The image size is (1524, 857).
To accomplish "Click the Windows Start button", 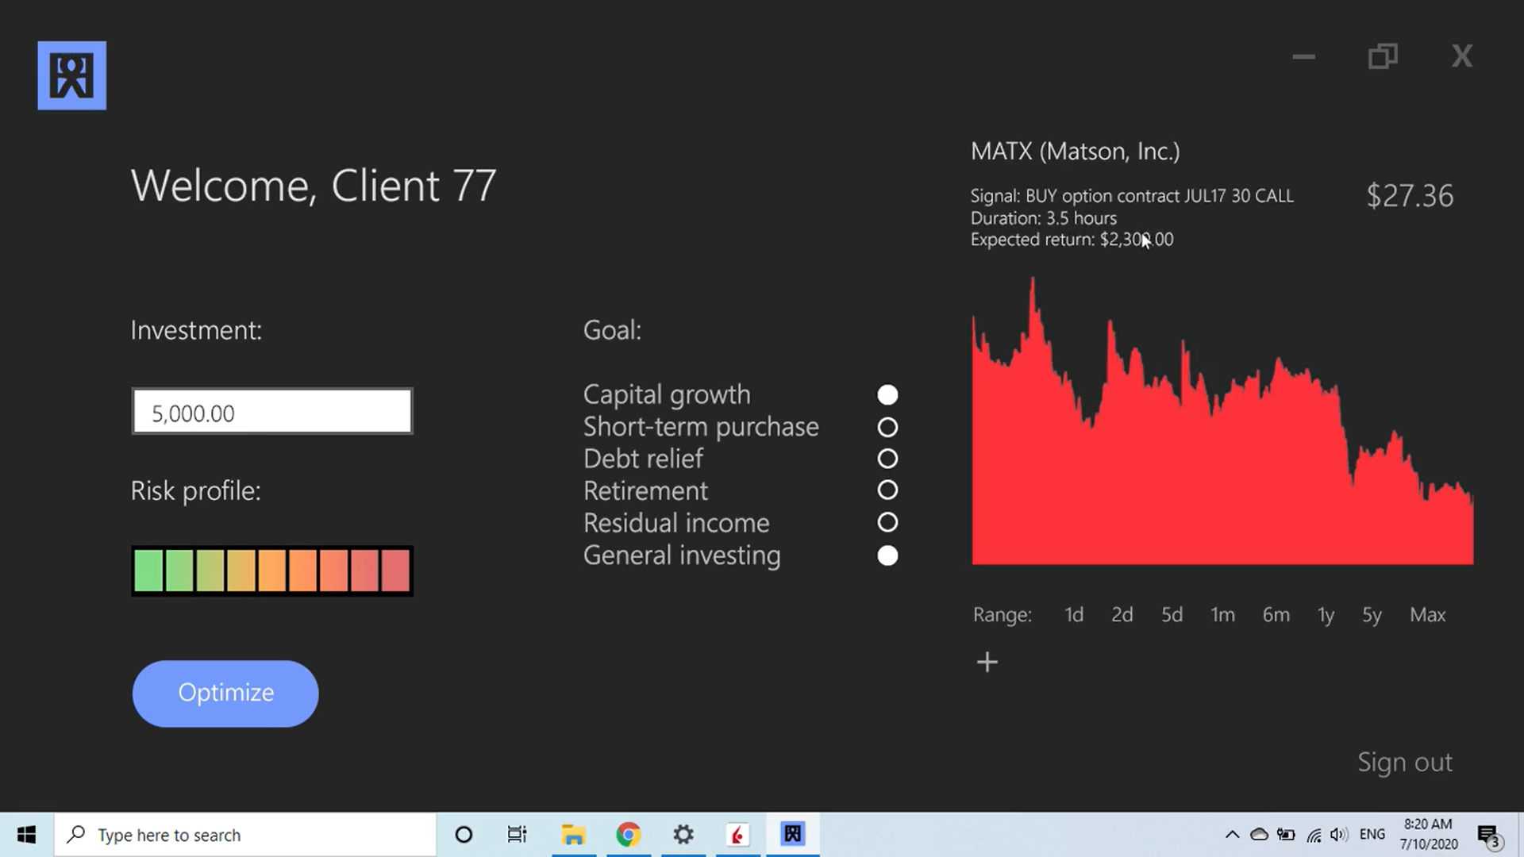I will [x=26, y=835].
